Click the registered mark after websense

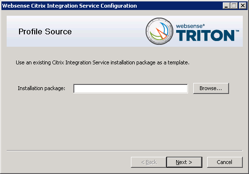pos(204,25)
